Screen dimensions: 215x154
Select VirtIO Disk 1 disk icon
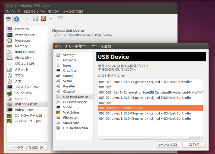(x=10, y=58)
